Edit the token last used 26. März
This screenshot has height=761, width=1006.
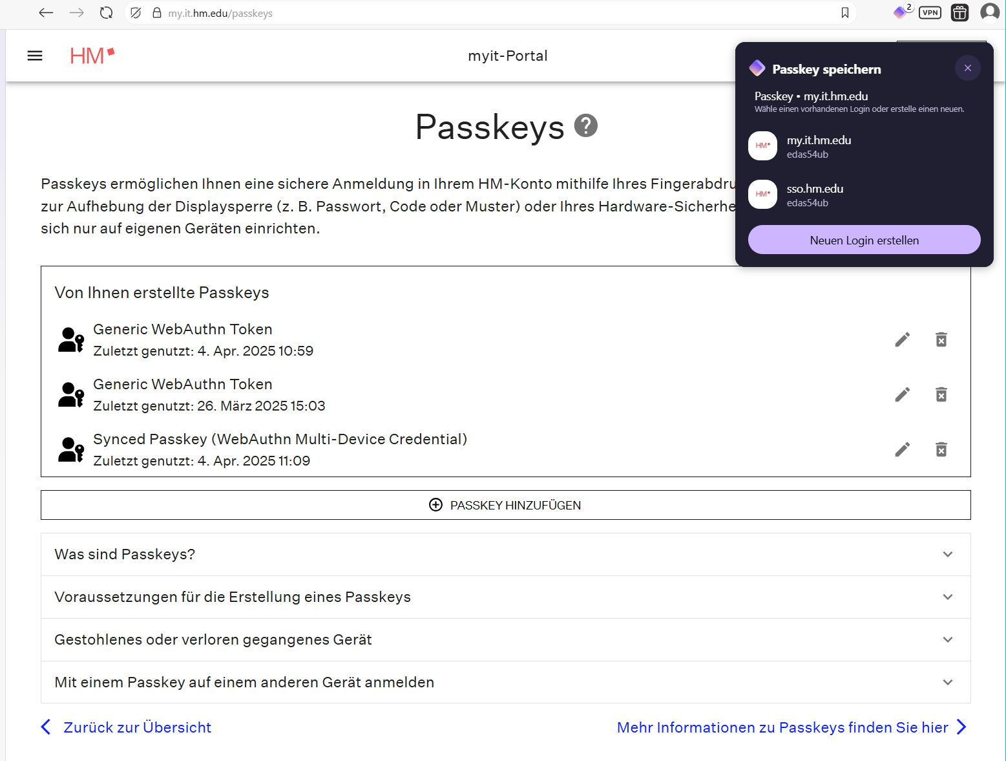(903, 394)
